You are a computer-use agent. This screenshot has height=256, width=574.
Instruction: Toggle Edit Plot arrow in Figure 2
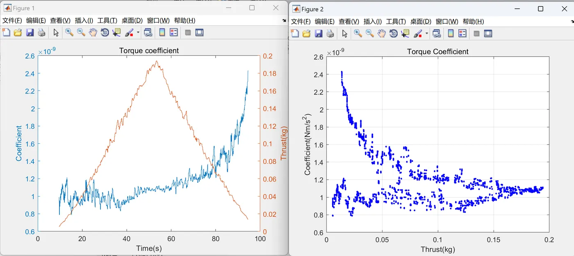click(345, 34)
